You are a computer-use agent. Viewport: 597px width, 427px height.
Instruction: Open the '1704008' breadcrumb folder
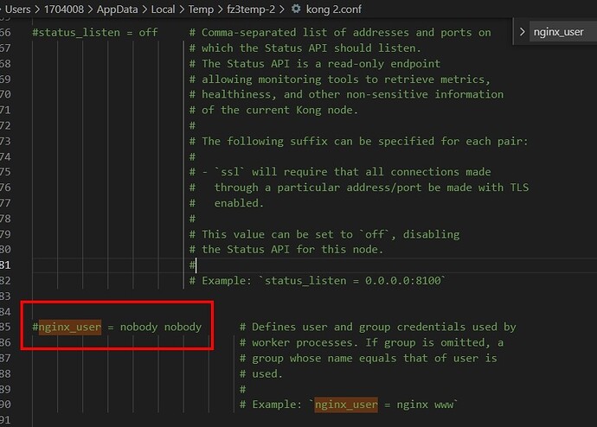coord(63,10)
